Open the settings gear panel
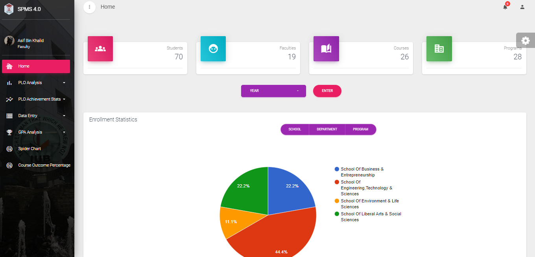535x257 pixels. (525, 40)
